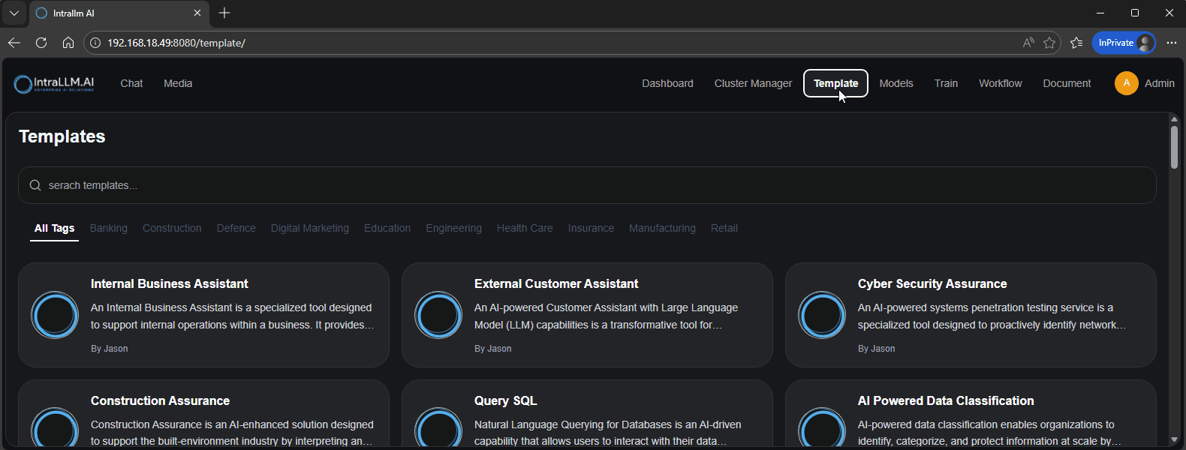Viewport: 1186px width, 450px height.
Task: Open AI Powered Data Classification title
Action: pyautogui.click(x=946, y=400)
